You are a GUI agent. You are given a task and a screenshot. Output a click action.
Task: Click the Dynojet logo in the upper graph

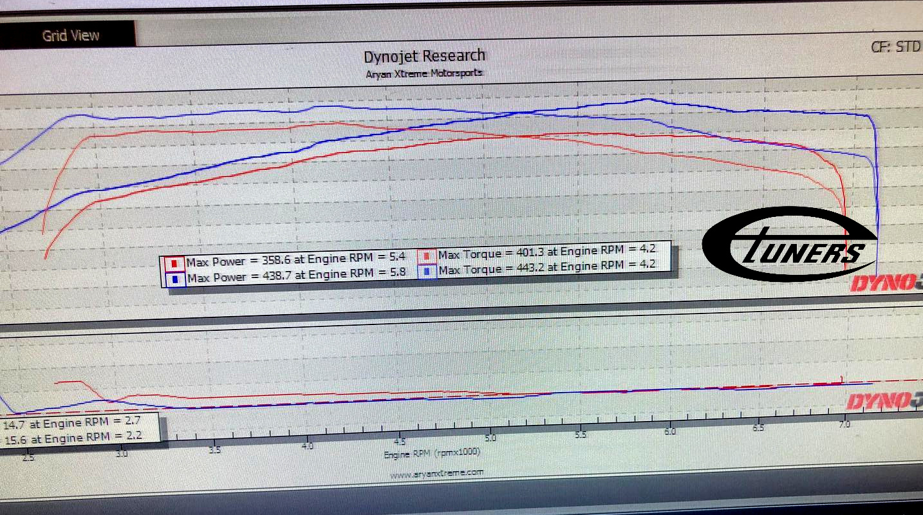click(x=885, y=283)
